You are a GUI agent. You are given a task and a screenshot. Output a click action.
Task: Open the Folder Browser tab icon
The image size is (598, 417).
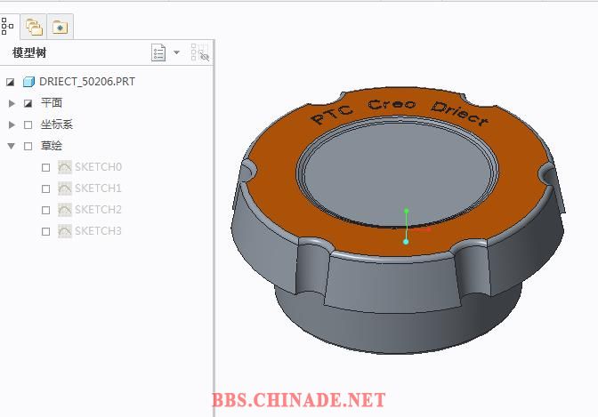coord(34,27)
